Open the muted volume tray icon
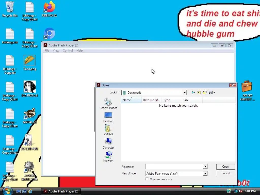 [241, 191]
